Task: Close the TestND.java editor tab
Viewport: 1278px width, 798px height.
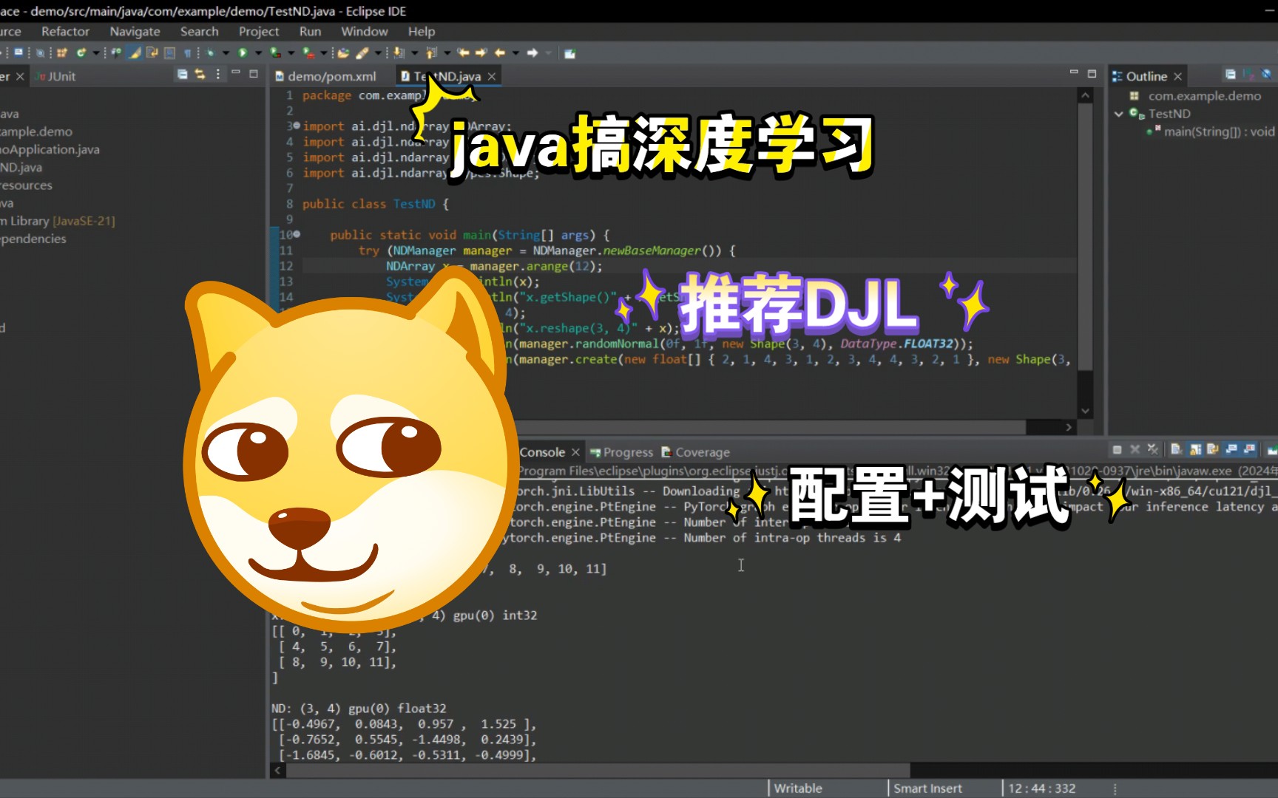Action: point(491,76)
